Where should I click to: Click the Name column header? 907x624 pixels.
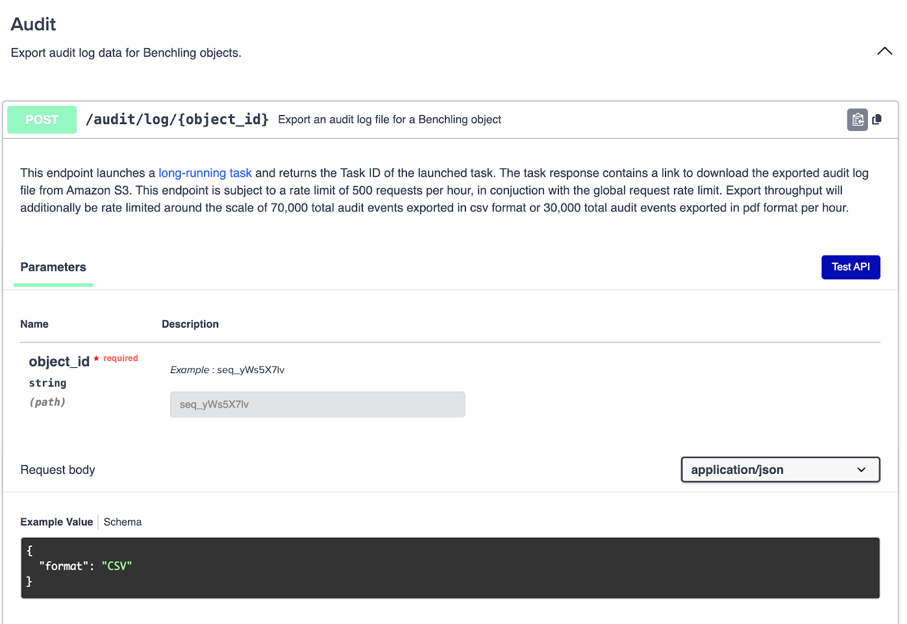(x=35, y=324)
